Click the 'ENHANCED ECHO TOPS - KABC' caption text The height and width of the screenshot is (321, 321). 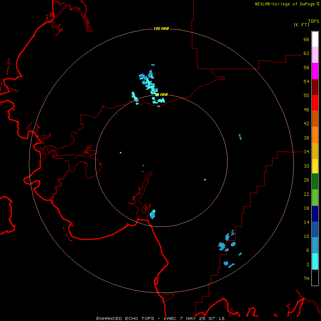tap(136, 319)
